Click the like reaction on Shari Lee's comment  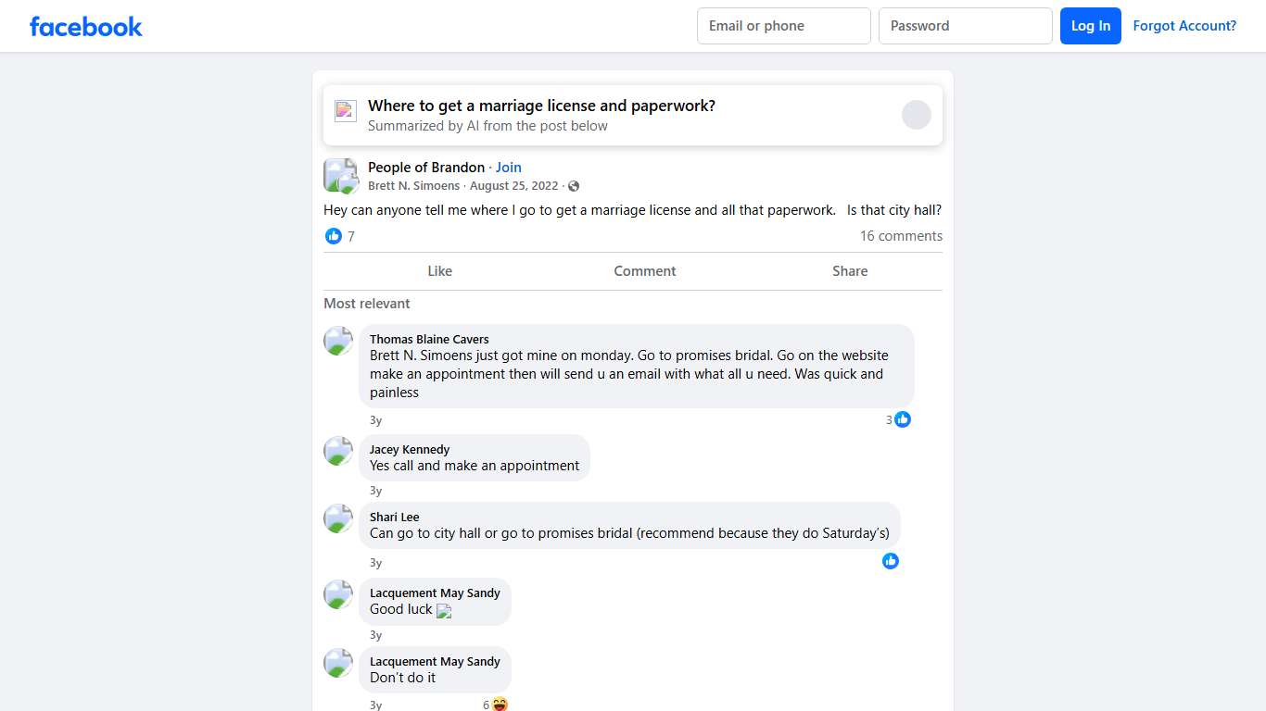pyautogui.click(x=891, y=561)
